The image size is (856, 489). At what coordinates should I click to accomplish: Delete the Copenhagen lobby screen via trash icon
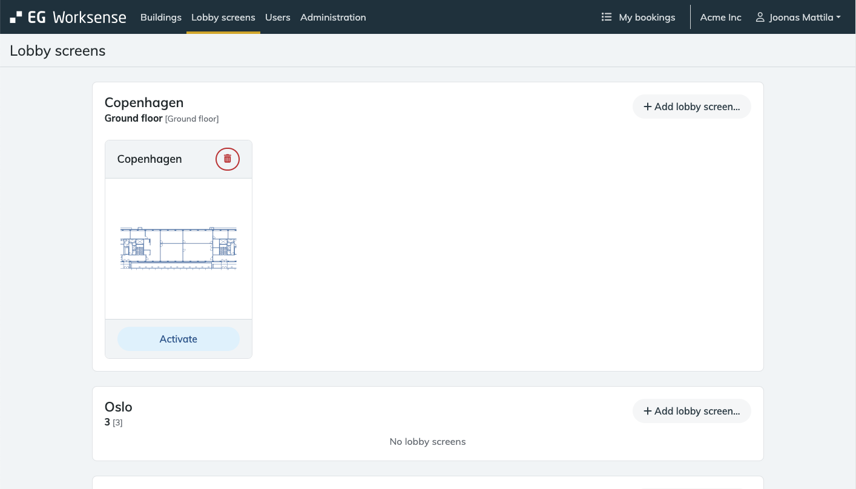(228, 159)
